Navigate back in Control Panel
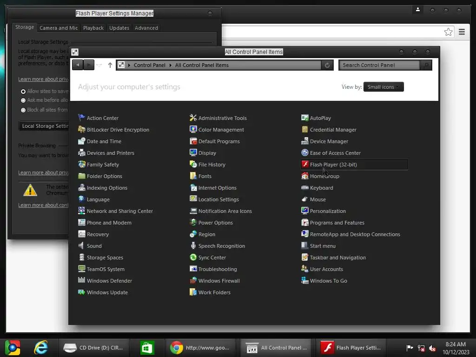The image size is (476, 357). click(78, 65)
